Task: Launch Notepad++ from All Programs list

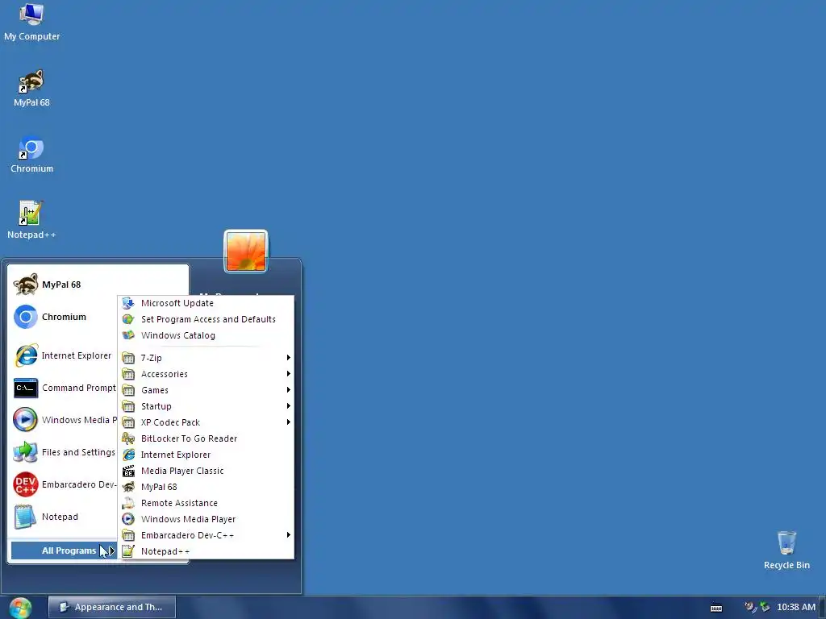Action: pyautogui.click(x=206, y=551)
